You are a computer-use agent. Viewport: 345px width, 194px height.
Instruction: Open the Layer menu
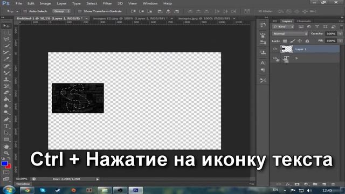pyautogui.click(x=61, y=4)
